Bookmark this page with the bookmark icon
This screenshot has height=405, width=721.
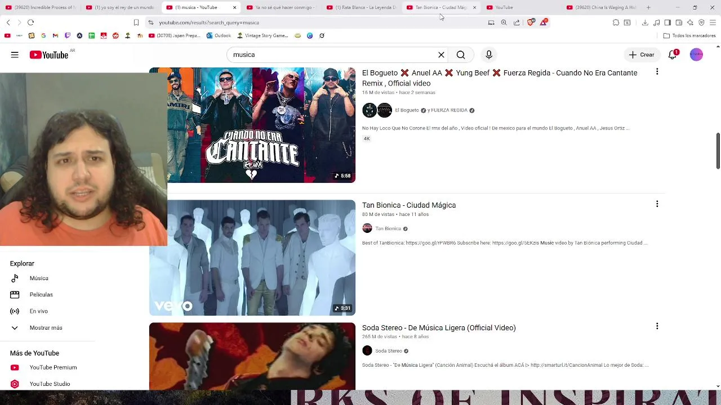[x=136, y=22]
